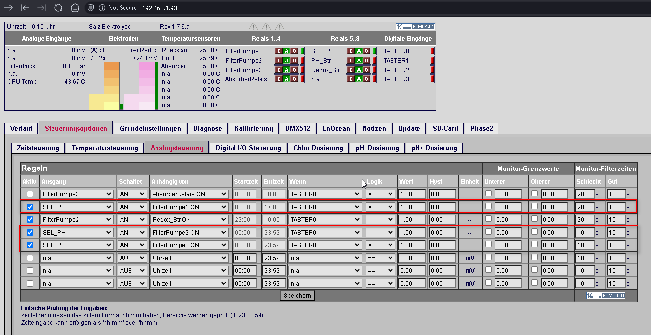Set AbsorberRelais to O
This screenshot has height=335, width=651.
tap(294, 79)
